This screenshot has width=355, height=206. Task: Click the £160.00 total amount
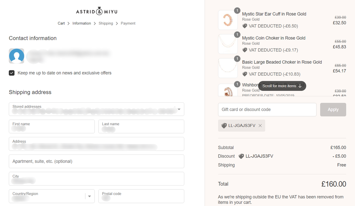click(x=334, y=184)
